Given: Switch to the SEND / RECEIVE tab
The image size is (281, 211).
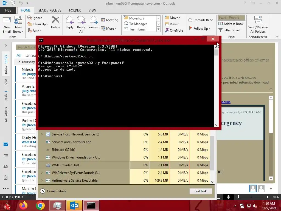Looking at the screenshot, I should 50,10.
